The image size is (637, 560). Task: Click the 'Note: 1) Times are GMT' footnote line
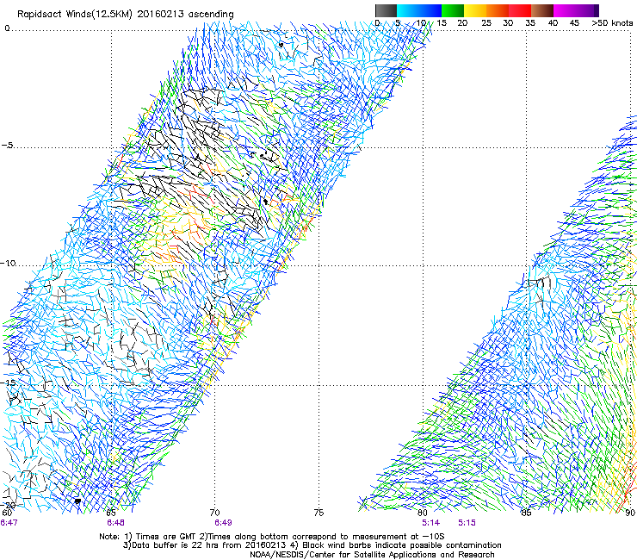[x=272, y=537]
